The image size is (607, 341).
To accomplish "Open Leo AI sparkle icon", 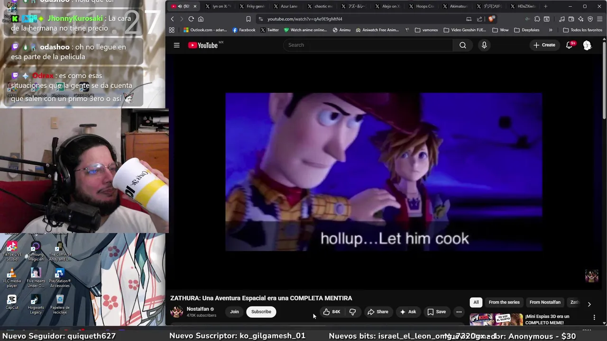I will [580, 19].
